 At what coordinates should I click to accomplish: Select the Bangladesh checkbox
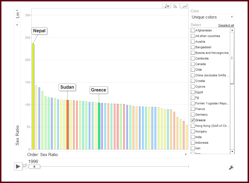193,47
